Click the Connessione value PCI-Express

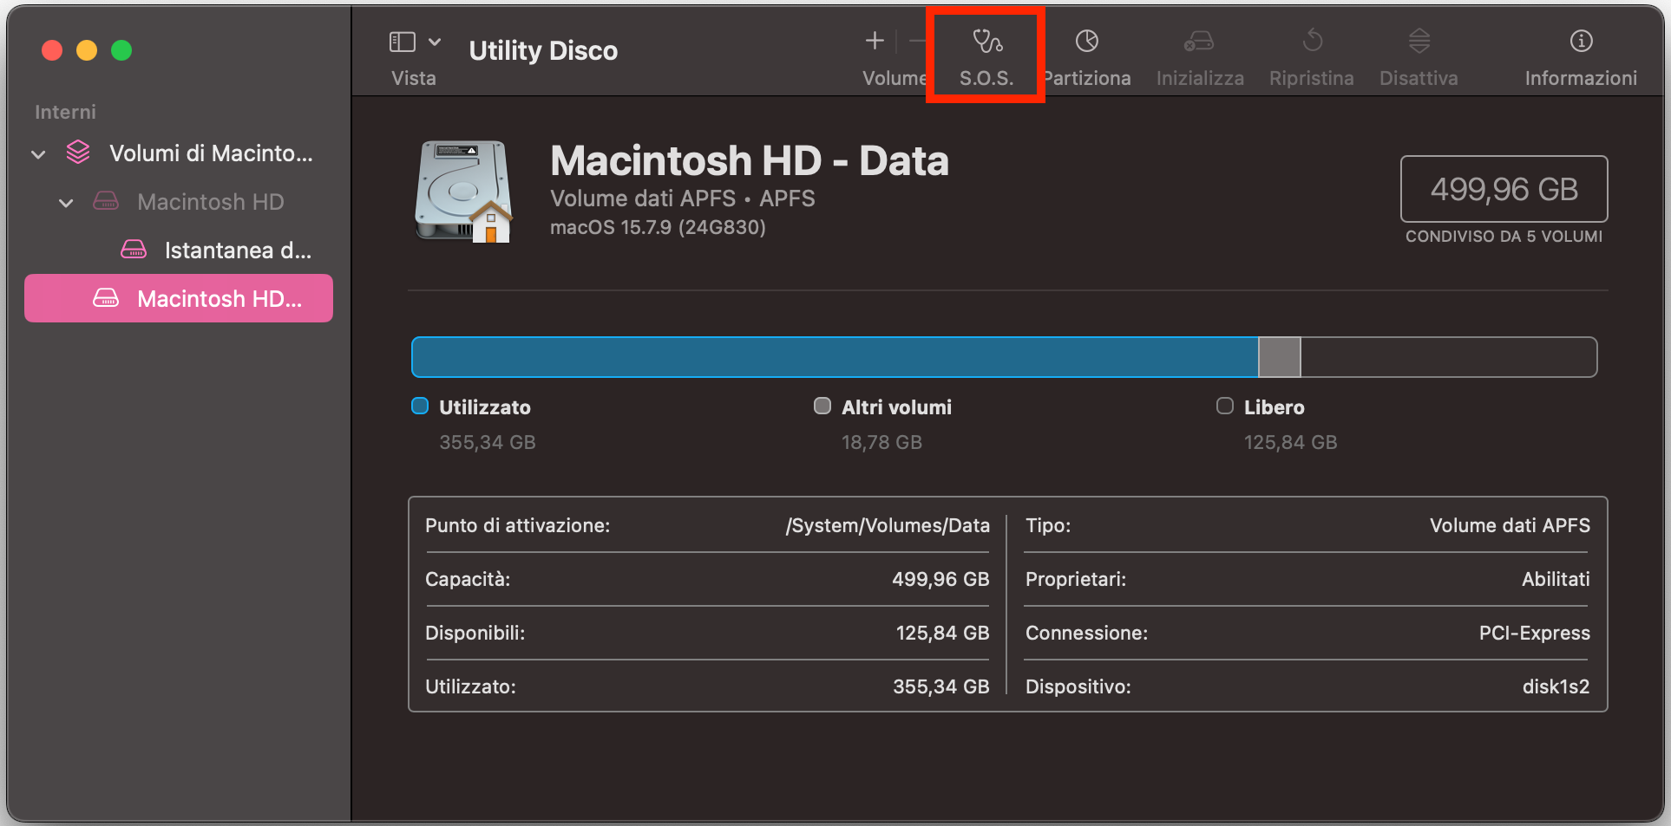tap(1535, 633)
